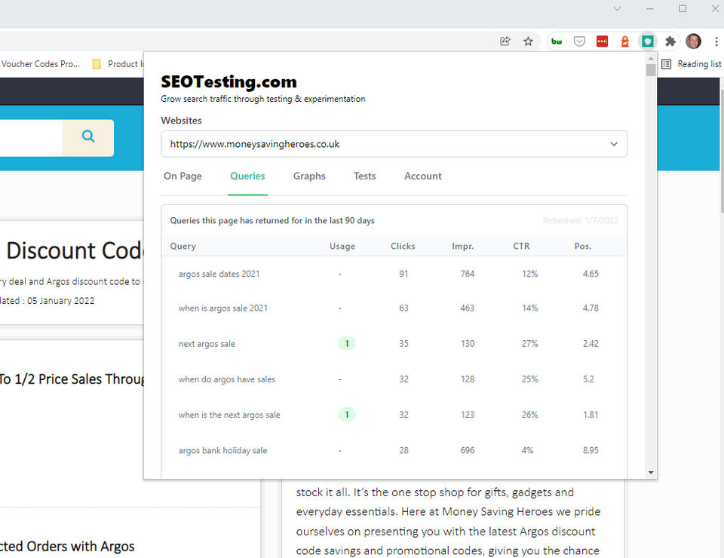Click the dropdown chevron in Websites field
This screenshot has height=558, width=724.
point(614,144)
